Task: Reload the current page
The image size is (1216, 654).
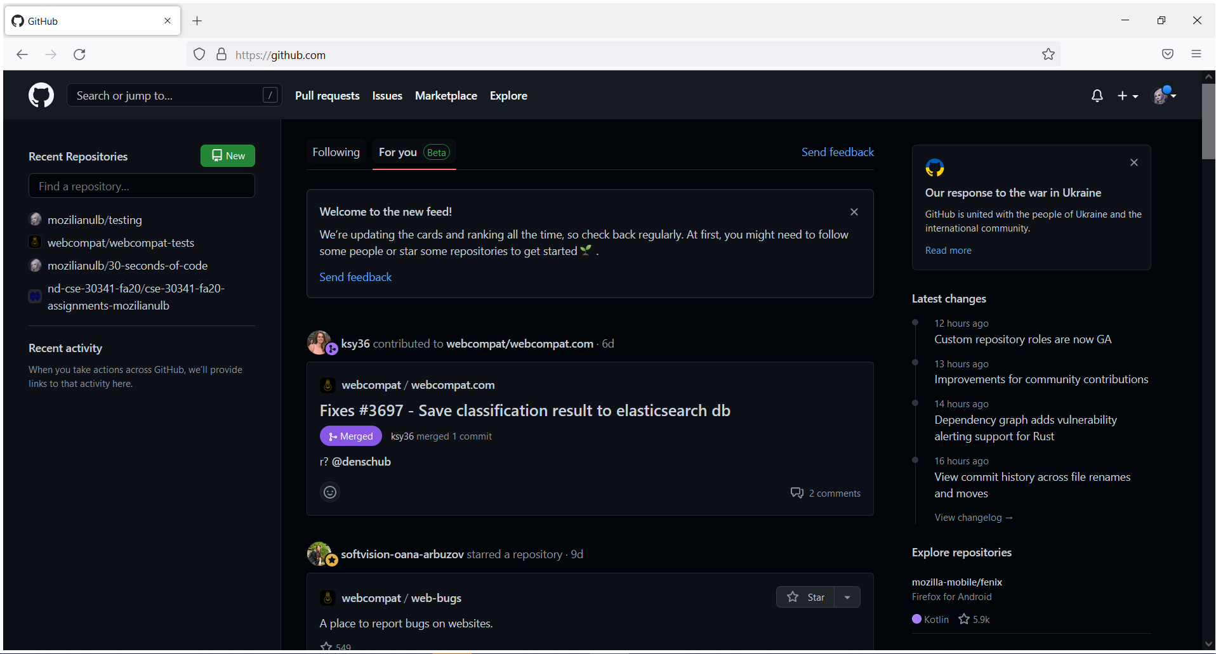Action: [79, 55]
